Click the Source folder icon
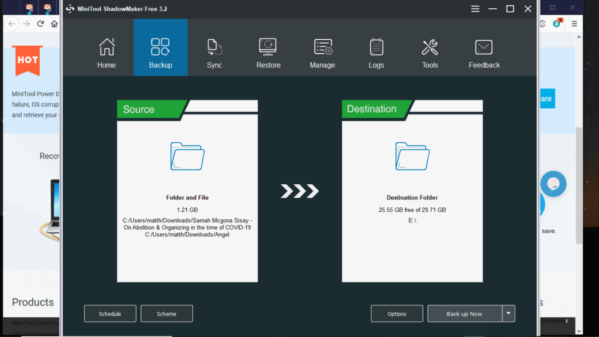 187,156
